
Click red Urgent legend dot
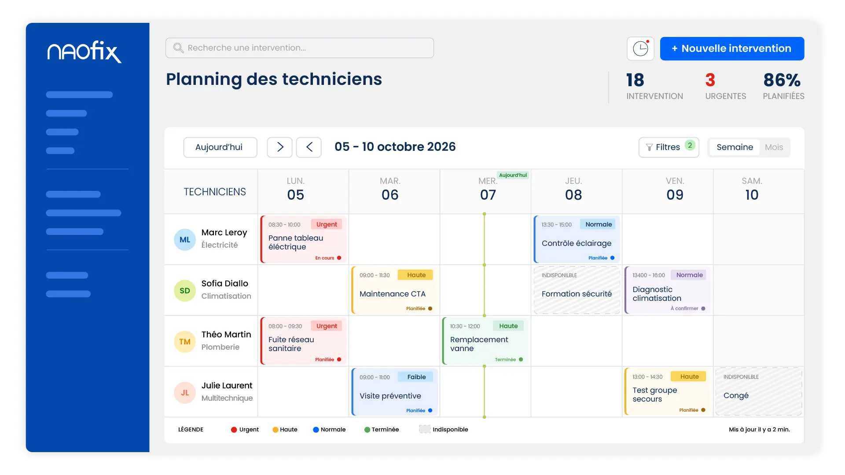(234, 430)
